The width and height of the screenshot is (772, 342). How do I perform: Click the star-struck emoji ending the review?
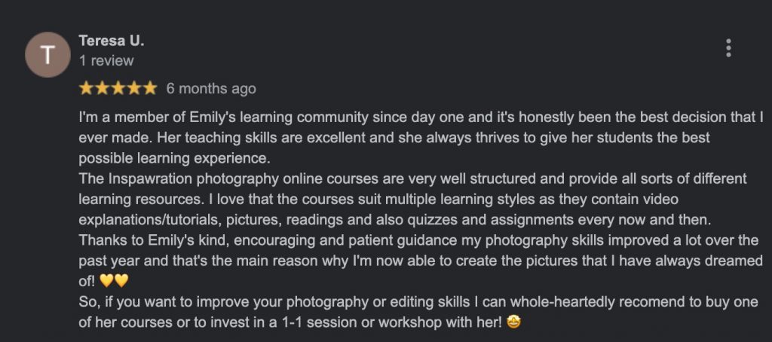click(513, 322)
